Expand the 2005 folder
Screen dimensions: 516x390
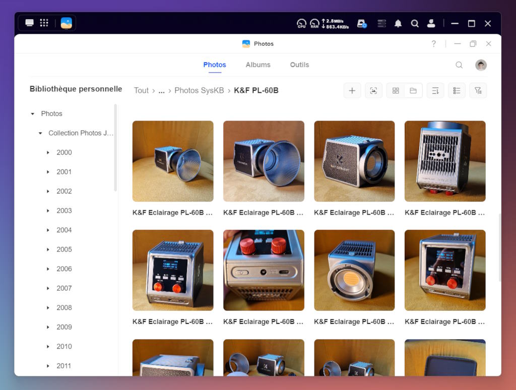point(48,250)
